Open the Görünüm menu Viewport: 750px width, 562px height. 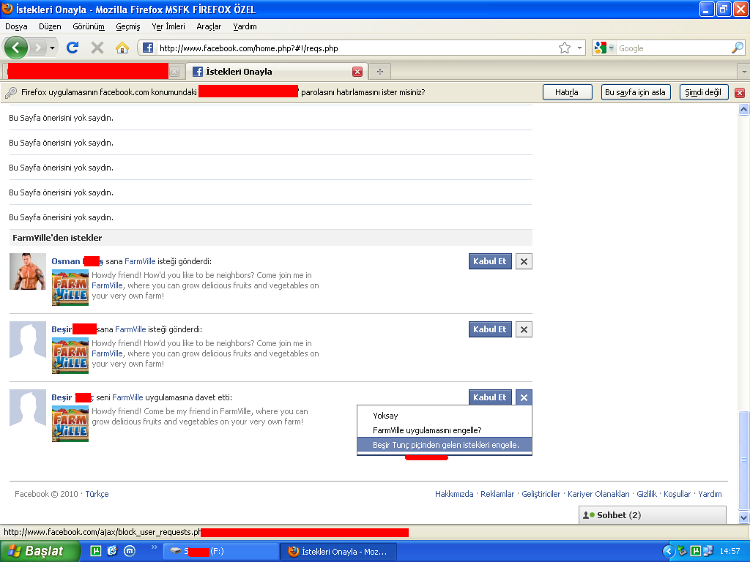89,26
